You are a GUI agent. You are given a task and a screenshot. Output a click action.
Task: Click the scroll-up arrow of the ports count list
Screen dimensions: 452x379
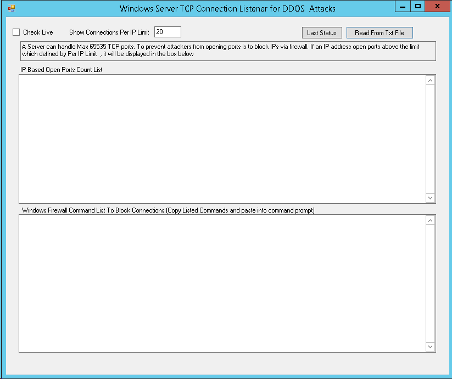430,79
